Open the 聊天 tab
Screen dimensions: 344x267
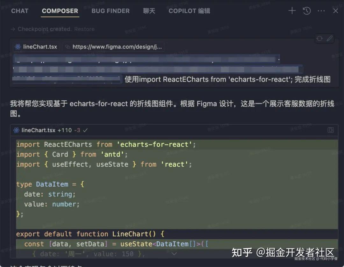149,11
